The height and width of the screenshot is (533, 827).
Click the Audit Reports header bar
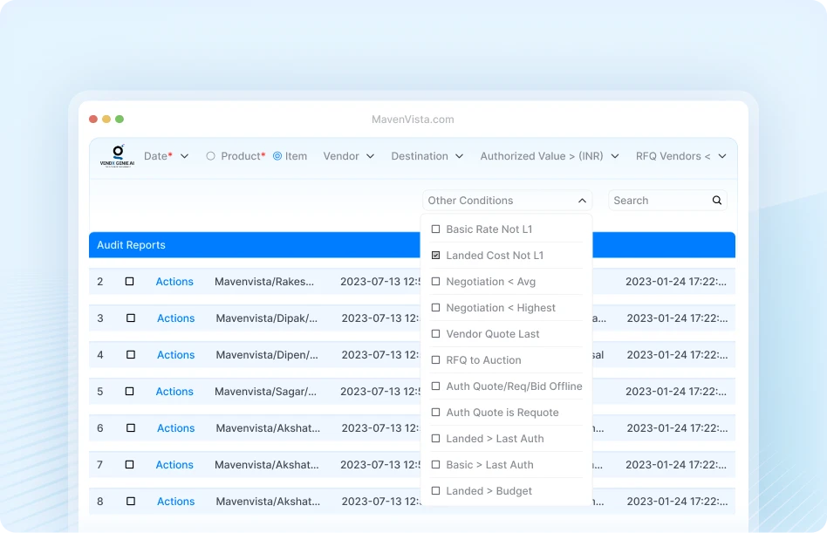412,244
